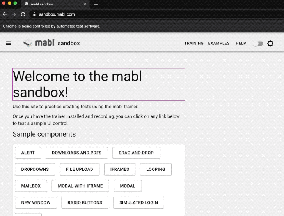The width and height of the screenshot is (284, 216).
Task: Click the 'sandbox' text beside the logo
Action: pos(69,43)
